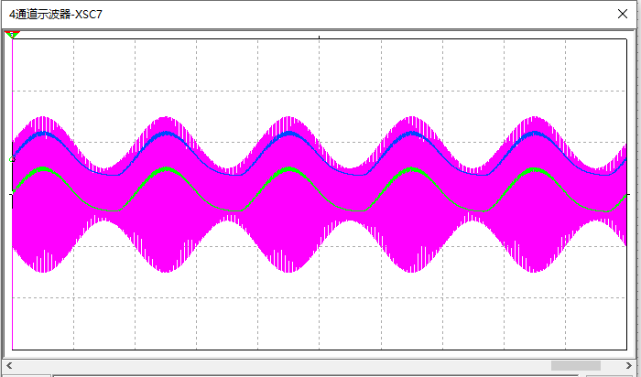Click the empty bottom-right grid cell of display
641x377 pixels.
tap(595, 323)
